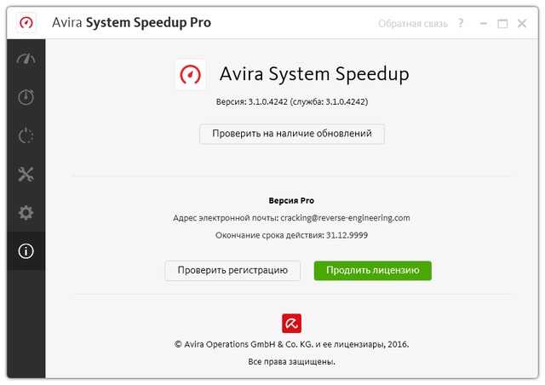
Task: Select the dashed circle sidebar icon
Action: [x=26, y=135]
